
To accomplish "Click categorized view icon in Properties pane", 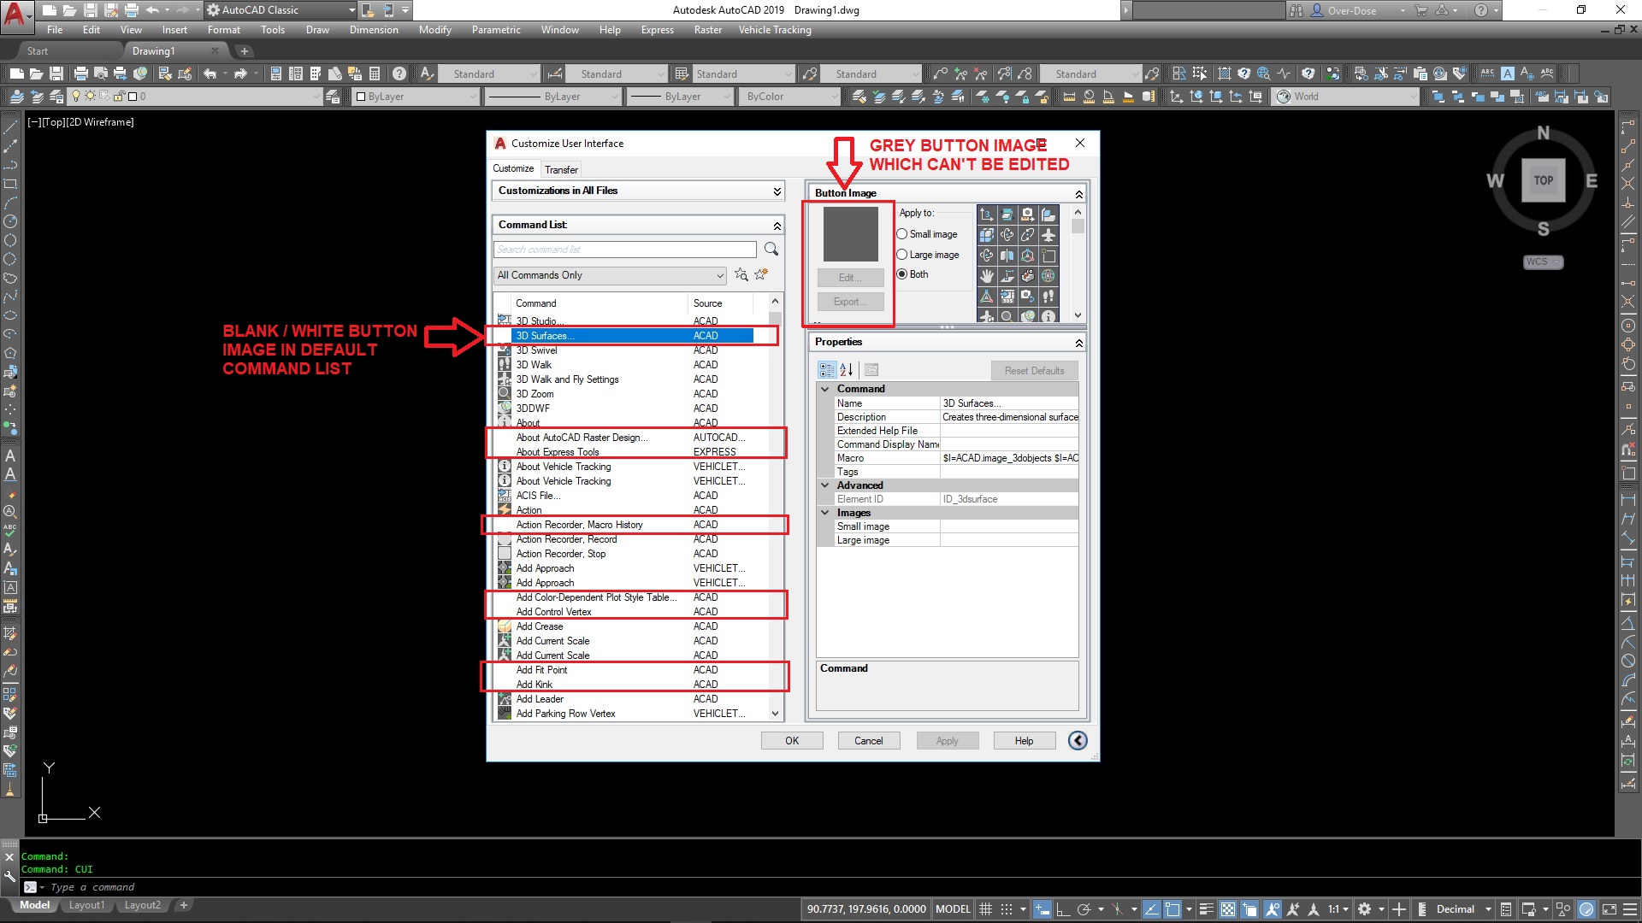I will tap(826, 370).
